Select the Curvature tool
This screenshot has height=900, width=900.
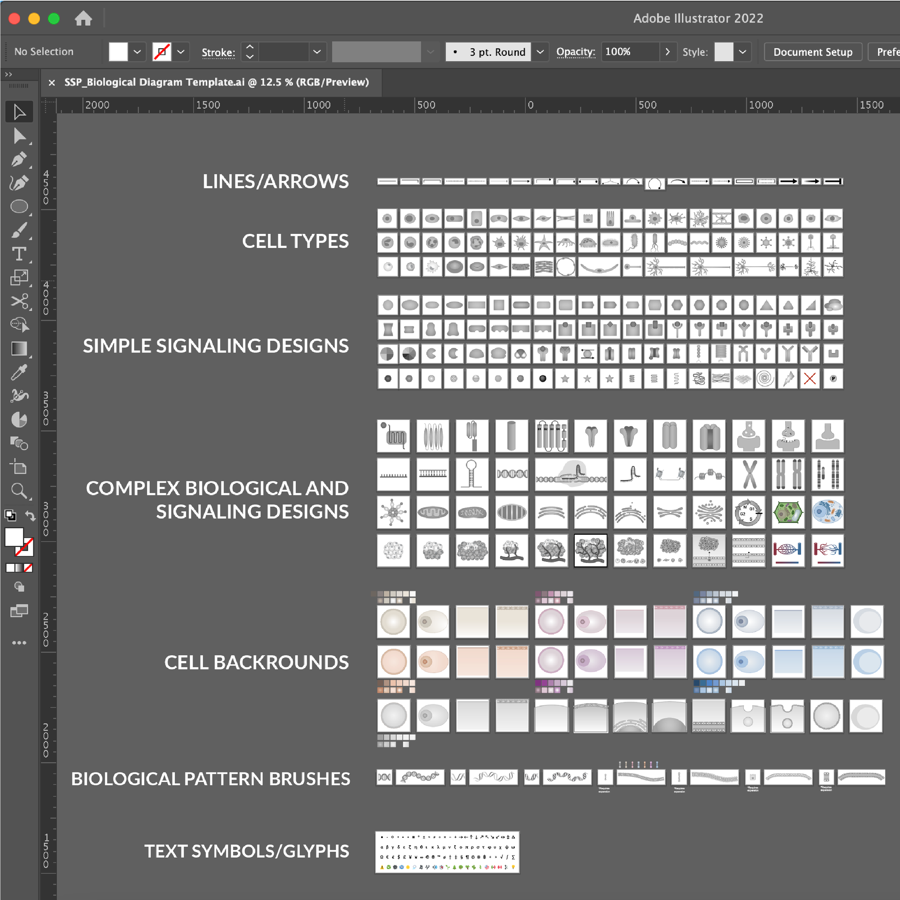click(19, 183)
